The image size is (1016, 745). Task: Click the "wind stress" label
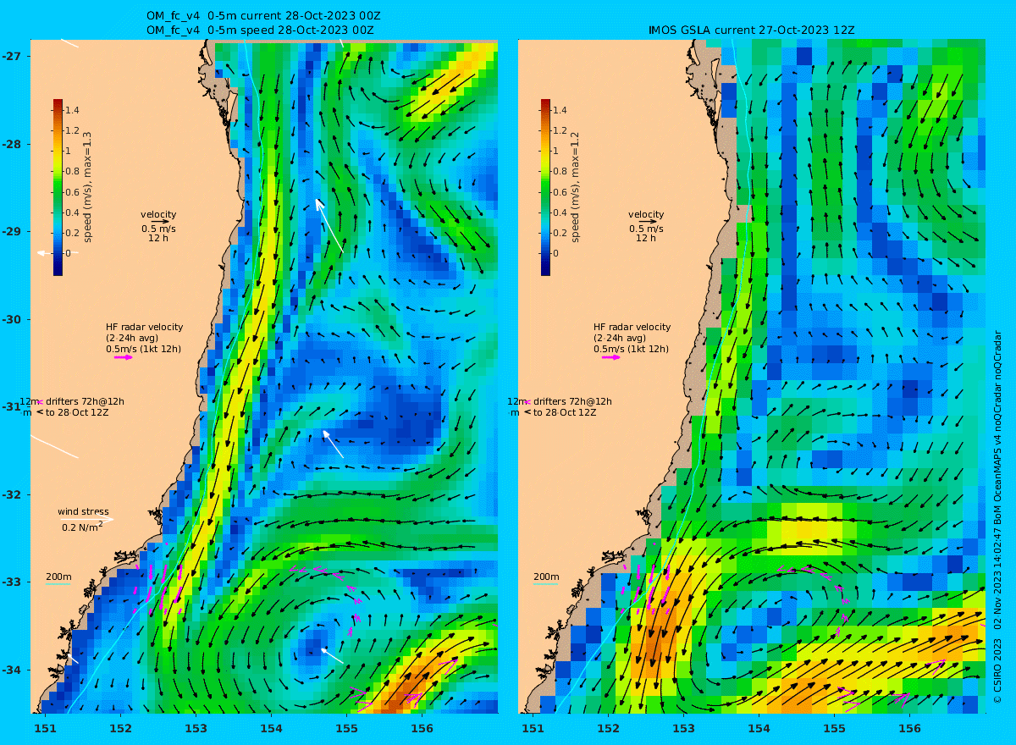[x=83, y=511]
